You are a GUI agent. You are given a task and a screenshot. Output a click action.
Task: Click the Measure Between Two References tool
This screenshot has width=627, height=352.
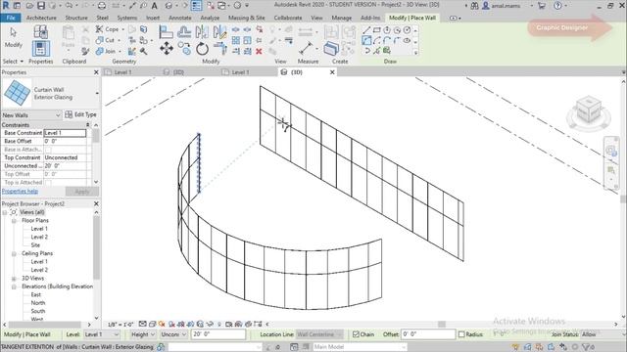306,48
